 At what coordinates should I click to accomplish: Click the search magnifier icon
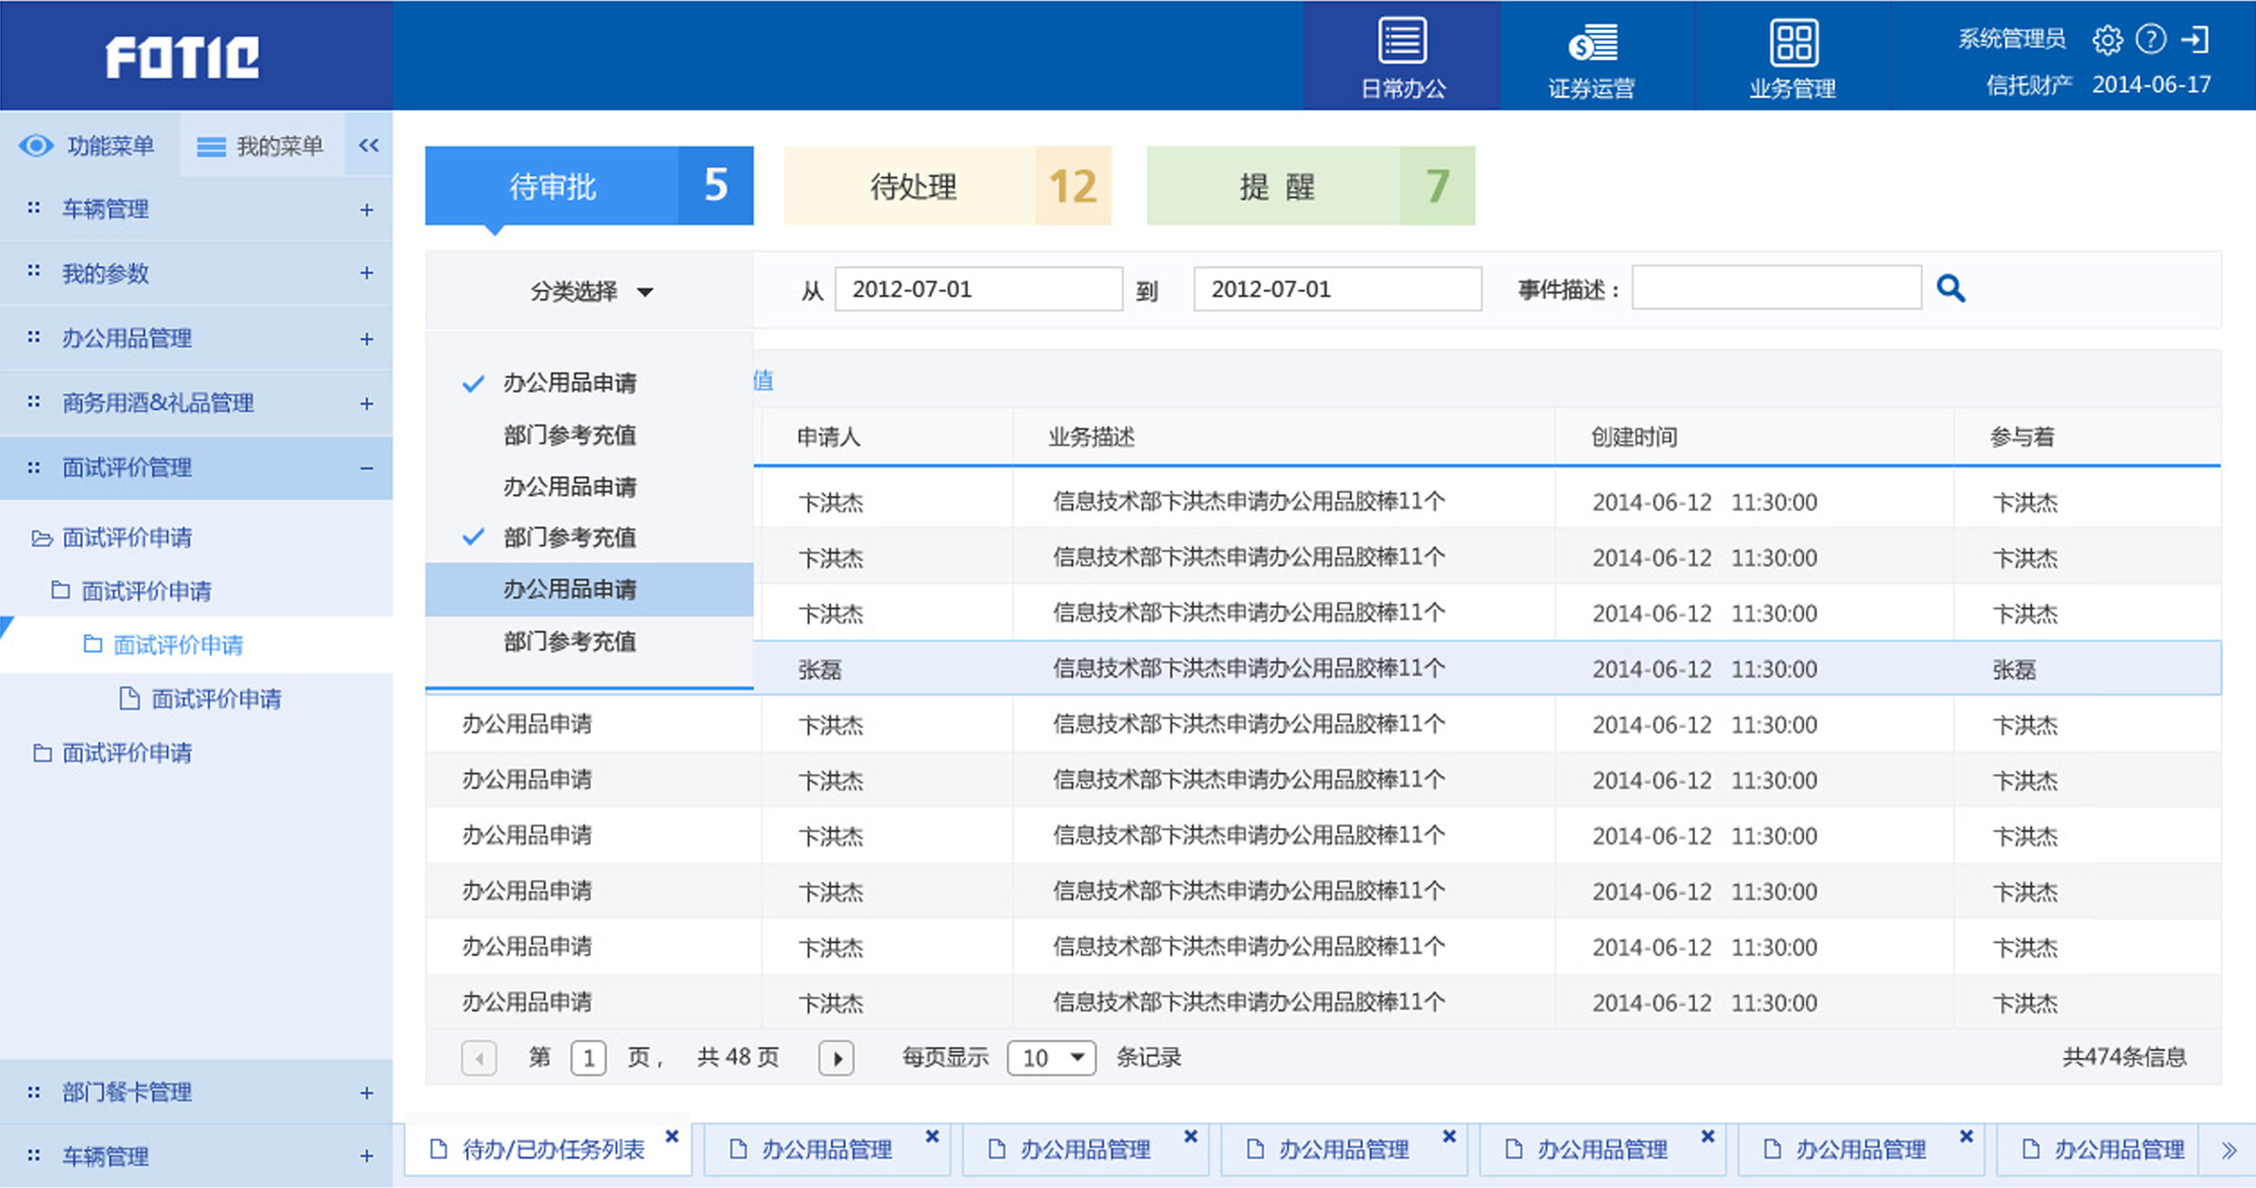point(1950,287)
